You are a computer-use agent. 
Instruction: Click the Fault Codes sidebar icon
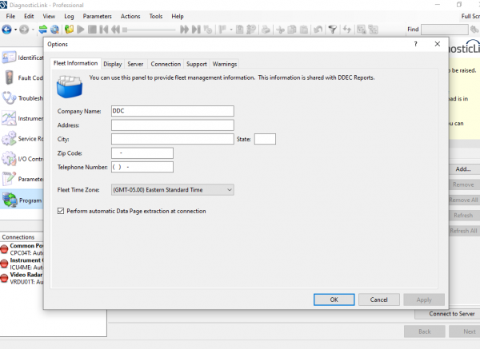point(9,77)
